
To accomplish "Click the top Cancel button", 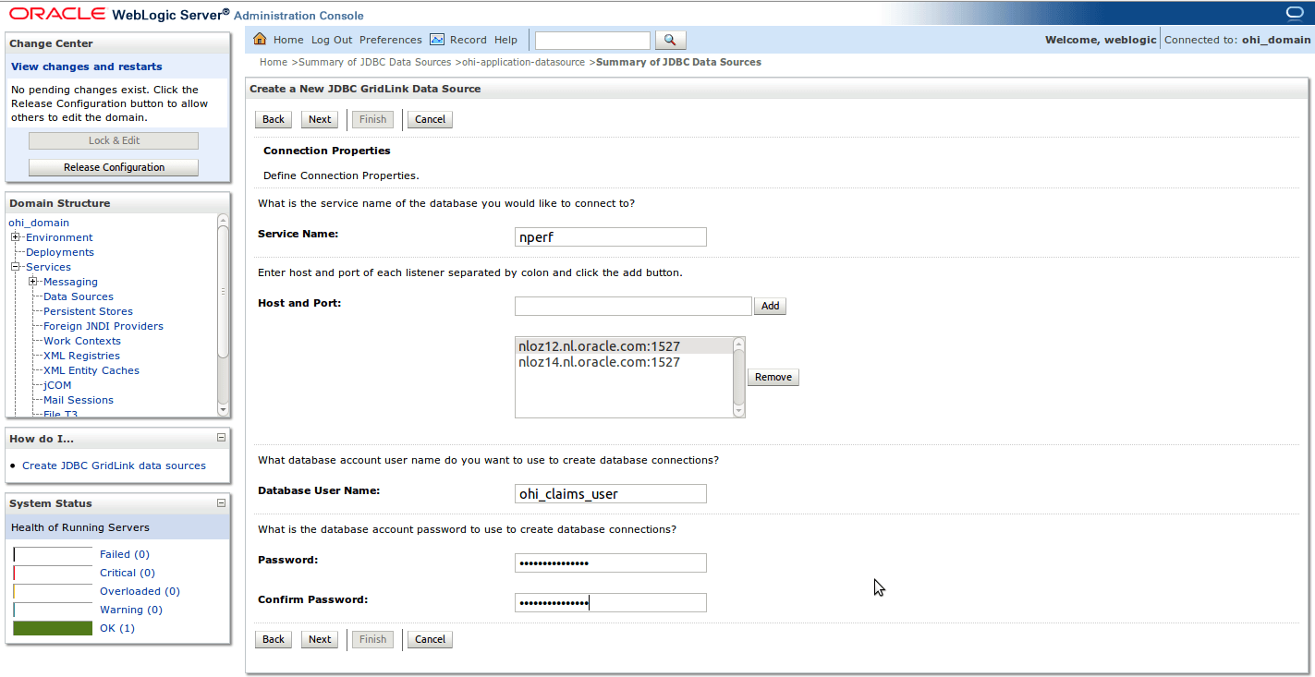I will click(x=430, y=119).
